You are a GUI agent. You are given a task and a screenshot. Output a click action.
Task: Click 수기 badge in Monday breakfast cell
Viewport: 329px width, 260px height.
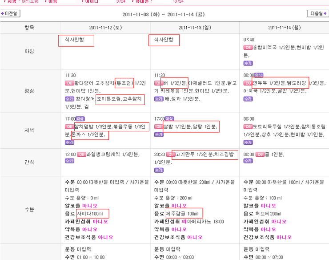tap(248, 63)
